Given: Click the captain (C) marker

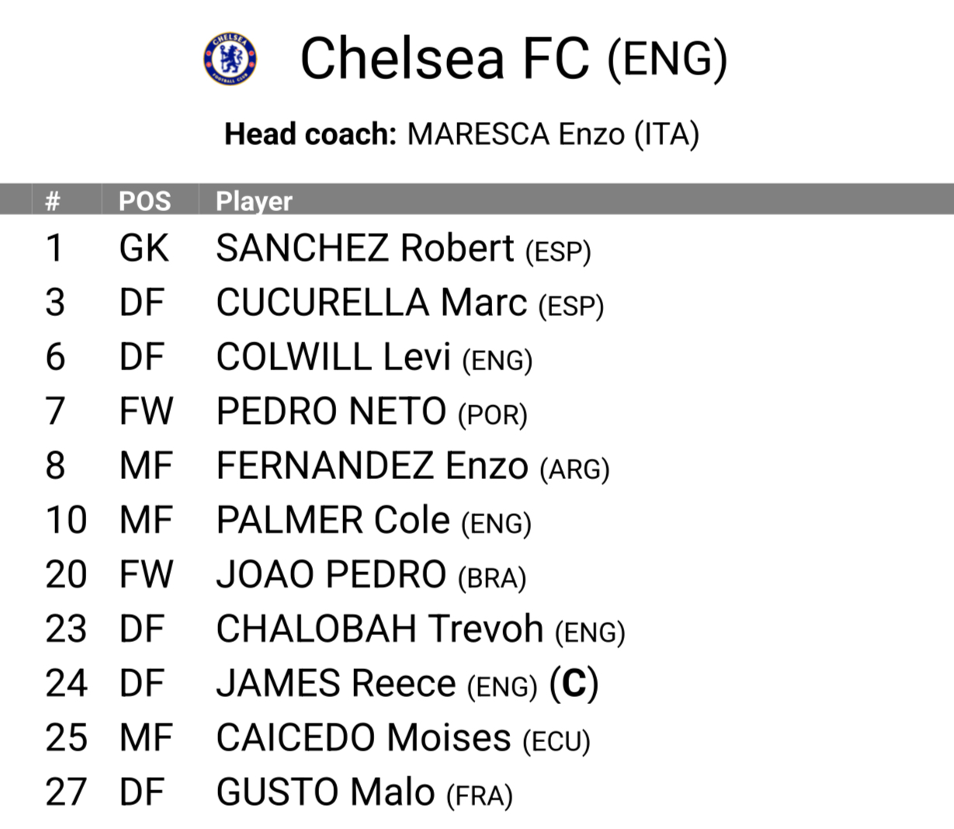Looking at the screenshot, I should point(574,684).
